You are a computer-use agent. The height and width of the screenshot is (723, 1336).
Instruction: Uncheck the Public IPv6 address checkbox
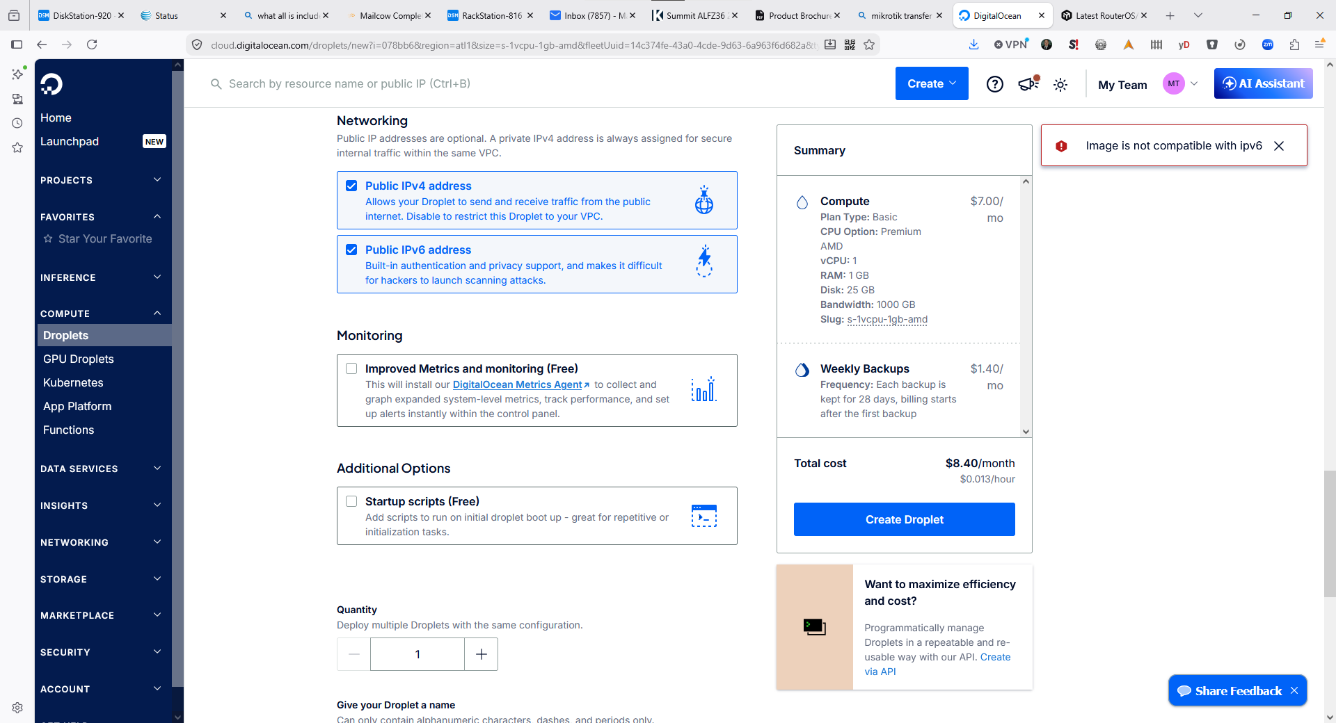tap(351, 250)
